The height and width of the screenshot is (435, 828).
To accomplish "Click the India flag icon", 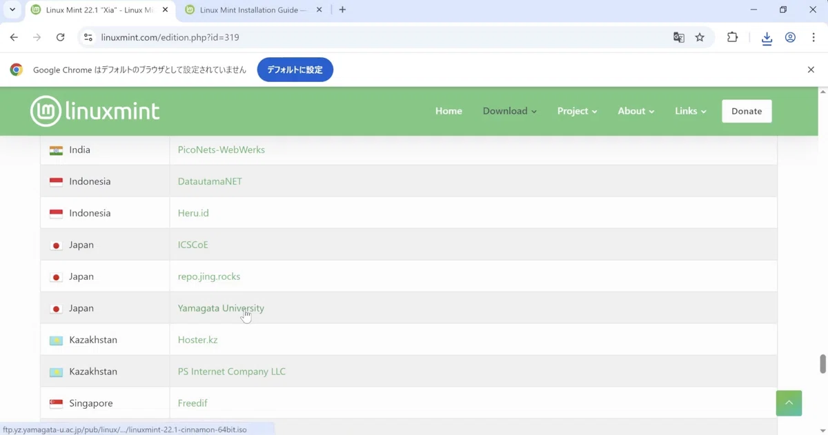I will (56, 150).
